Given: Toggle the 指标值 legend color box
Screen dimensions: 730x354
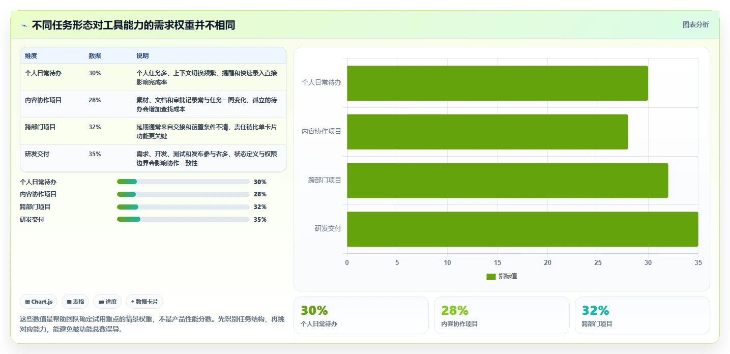Looking at the screenshot, I should coord(491,276).
